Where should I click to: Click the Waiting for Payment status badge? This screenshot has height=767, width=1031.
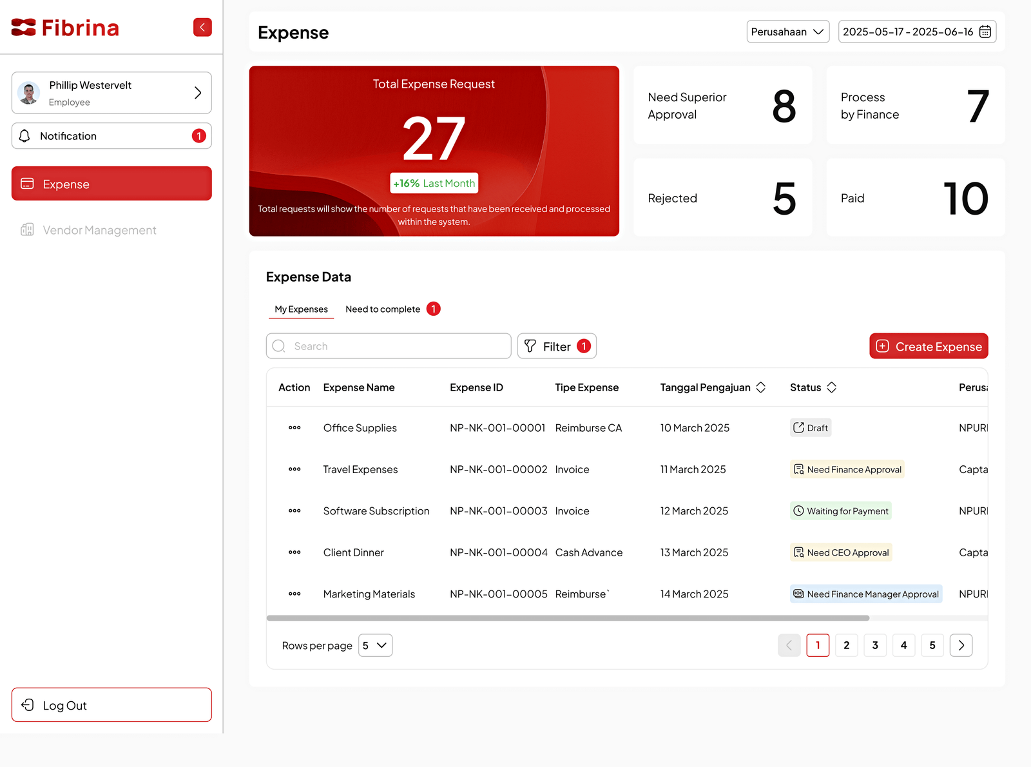841,511
